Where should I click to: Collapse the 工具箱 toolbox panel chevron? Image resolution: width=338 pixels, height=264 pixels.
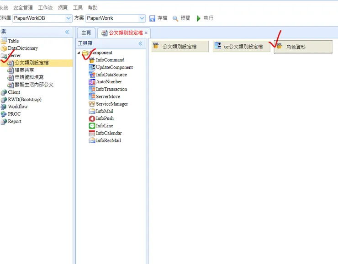click(x=141, y=43)
